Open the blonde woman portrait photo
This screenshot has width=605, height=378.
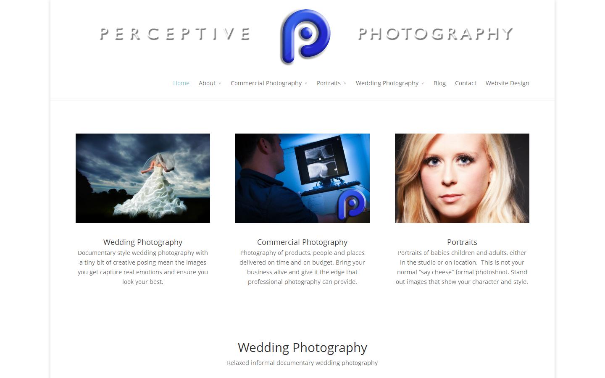[x=462, y=178]
